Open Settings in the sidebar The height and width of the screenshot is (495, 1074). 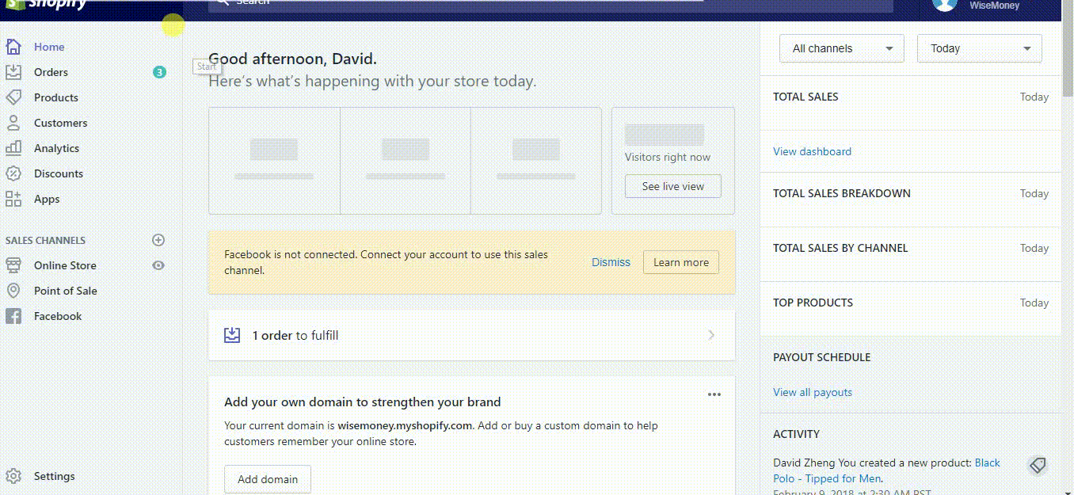tap(55, 476)
